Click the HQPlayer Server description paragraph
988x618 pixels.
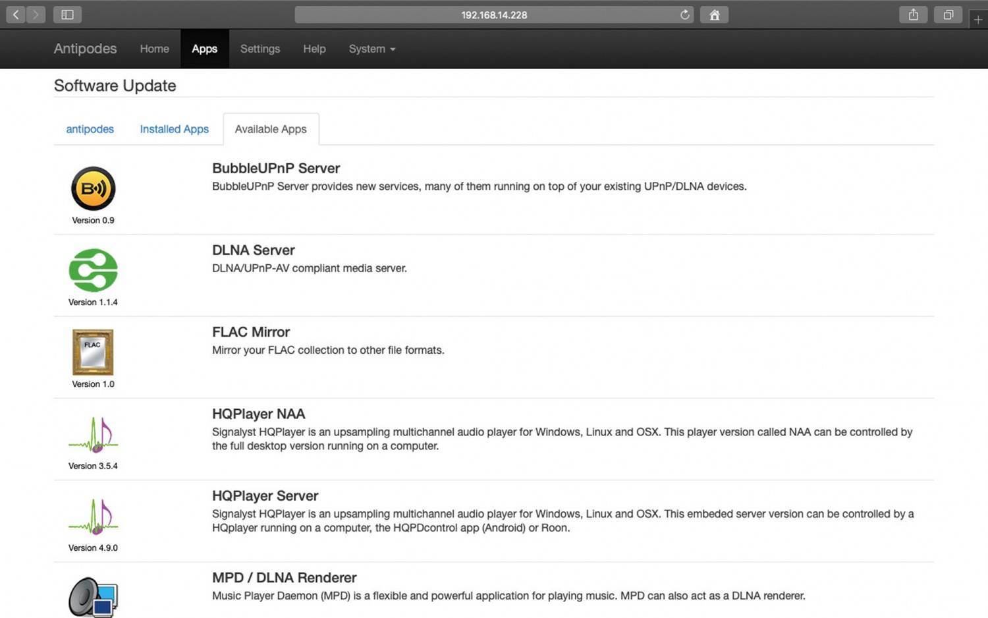tap(563, 520)
